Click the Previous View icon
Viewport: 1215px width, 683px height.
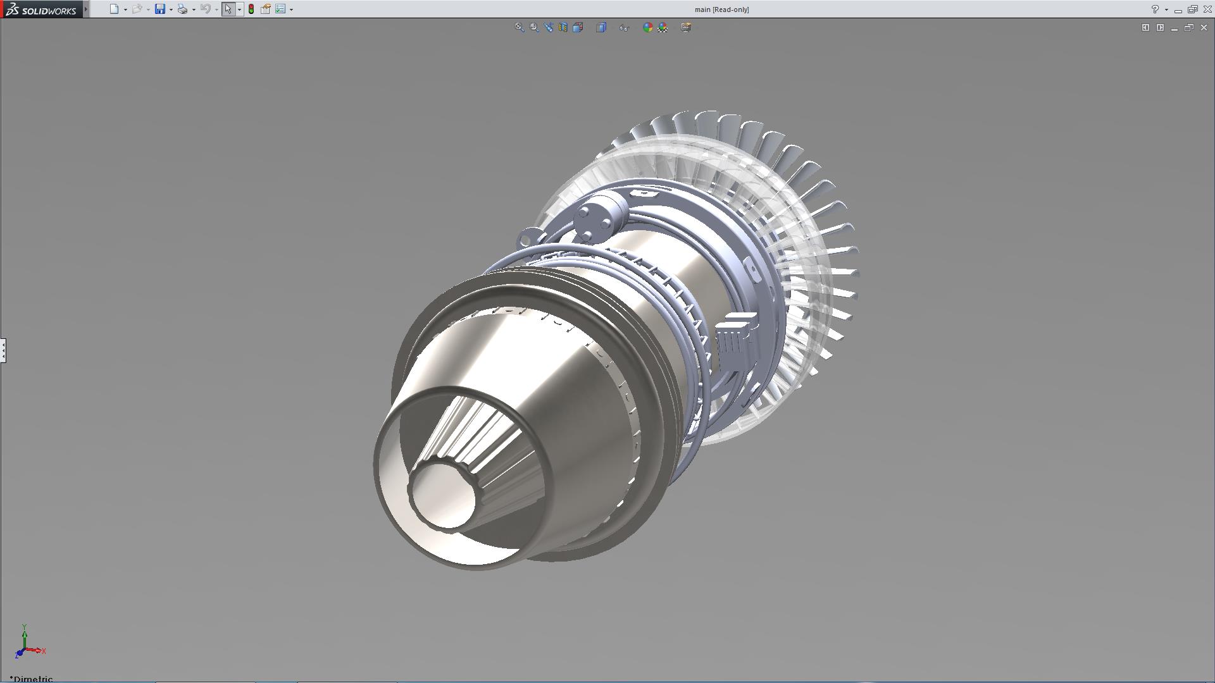549,27
